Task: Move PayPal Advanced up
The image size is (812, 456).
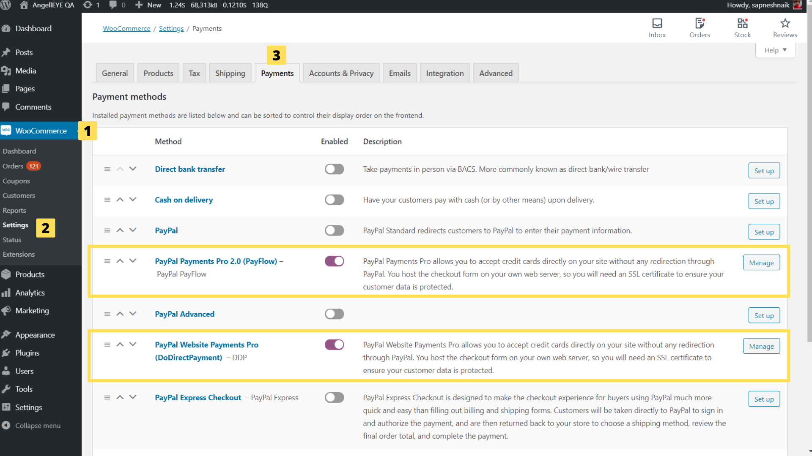Action: (120, 314)
